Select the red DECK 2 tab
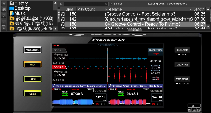211x113 pixels. (59, 67)
